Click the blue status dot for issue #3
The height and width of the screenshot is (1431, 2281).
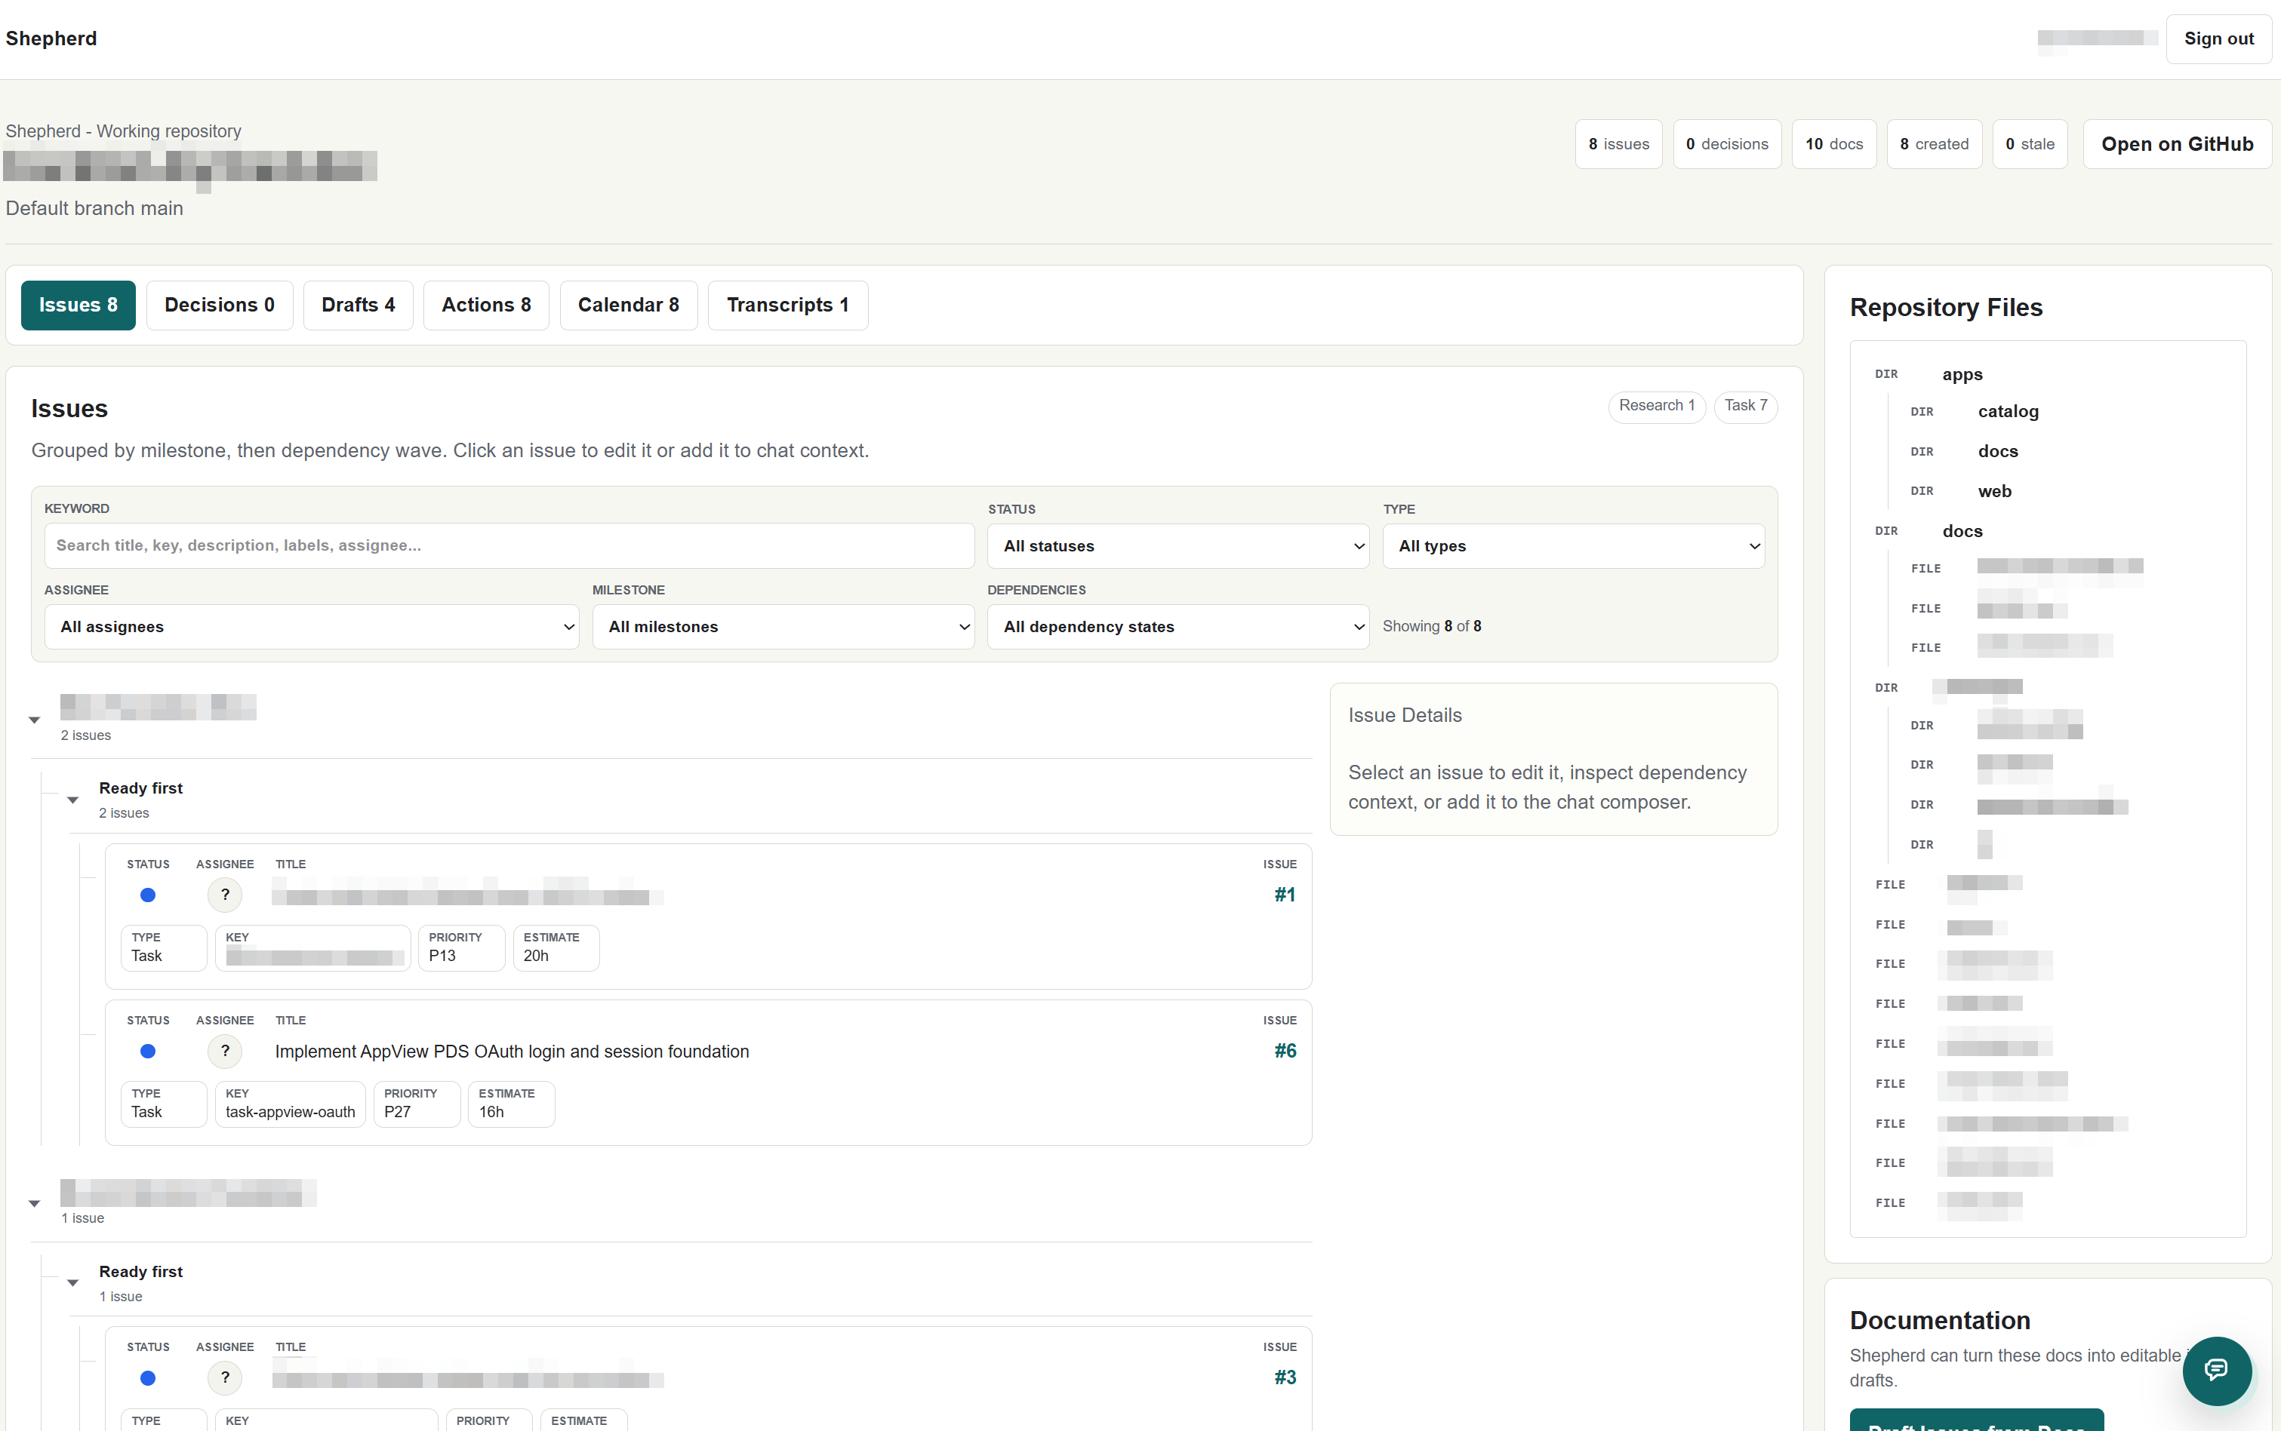coord(148,1377)
